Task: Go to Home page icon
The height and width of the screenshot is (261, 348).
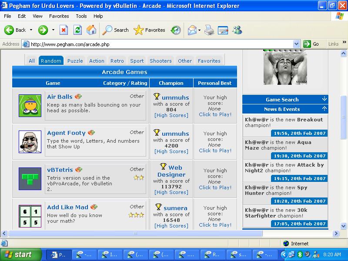Action: tap(91, 30)
